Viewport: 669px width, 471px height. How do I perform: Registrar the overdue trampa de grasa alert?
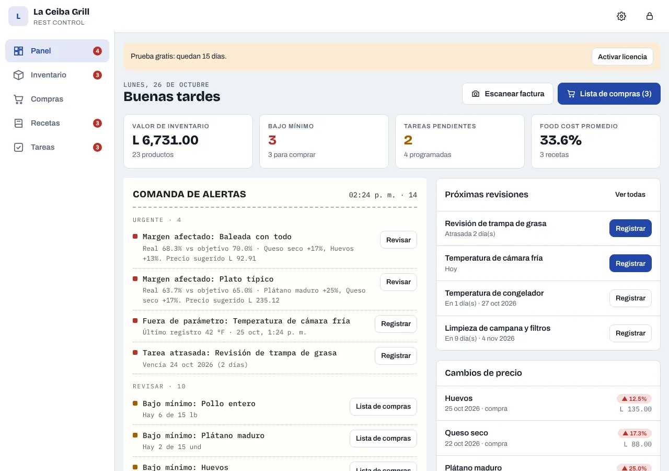point(396,356)
